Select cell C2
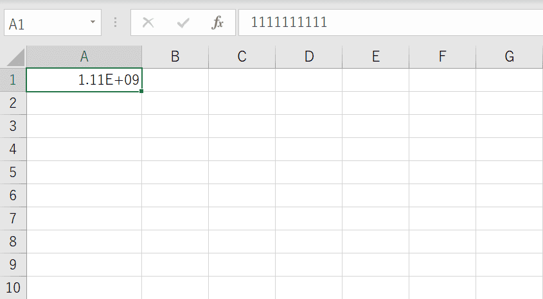This screenshot has height=299, width=543. tap(242, 103)
